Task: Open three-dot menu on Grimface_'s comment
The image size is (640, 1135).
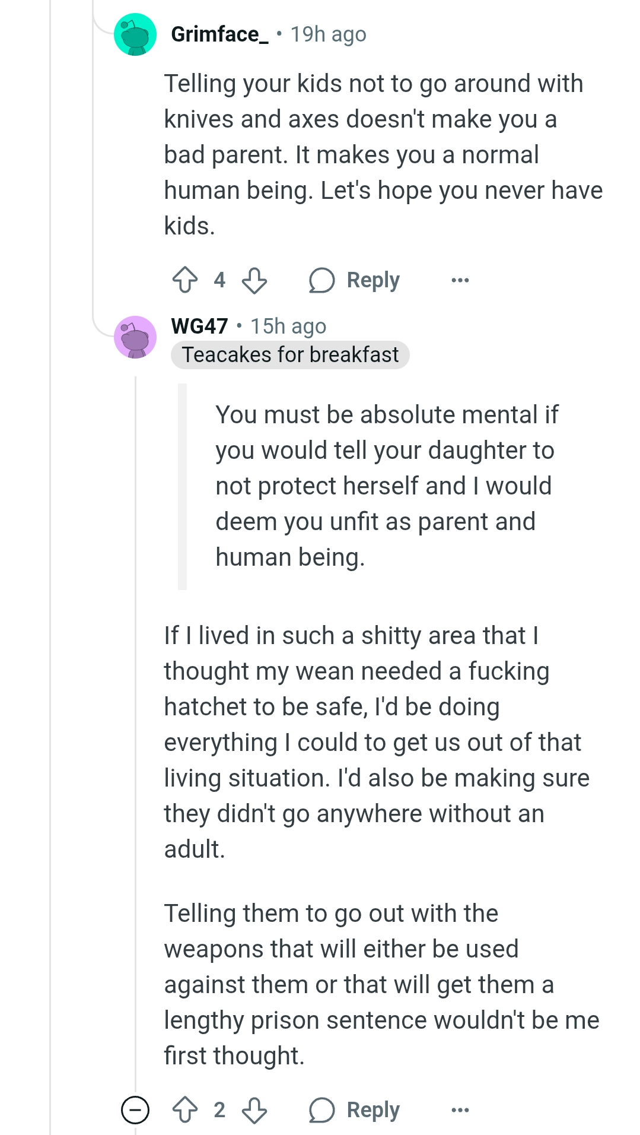Action: [460, 280]
